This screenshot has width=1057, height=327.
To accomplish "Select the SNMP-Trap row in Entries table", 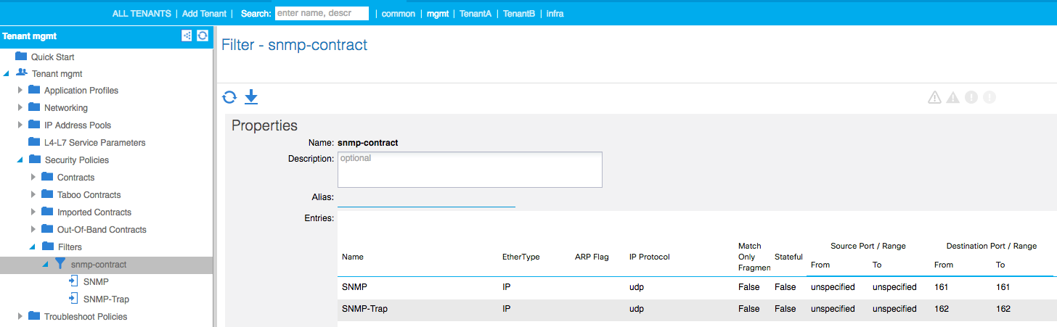I will click(x=695, y=309).
